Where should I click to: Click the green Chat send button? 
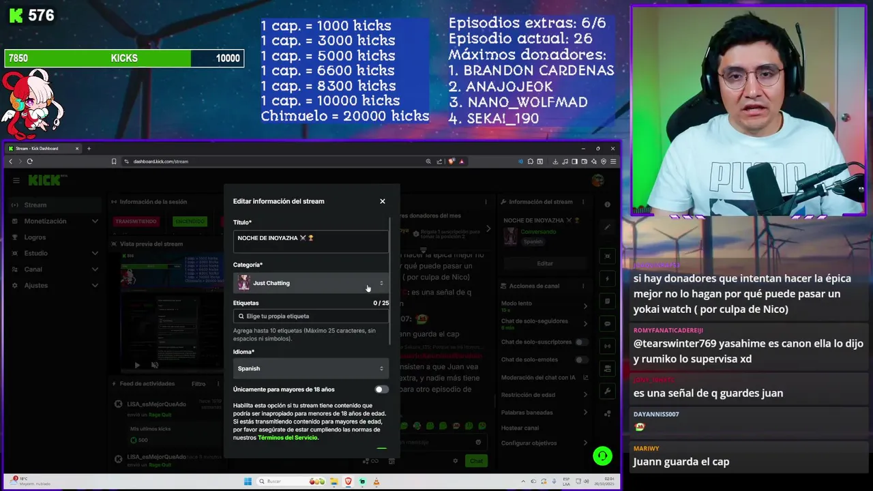point(476,461)
